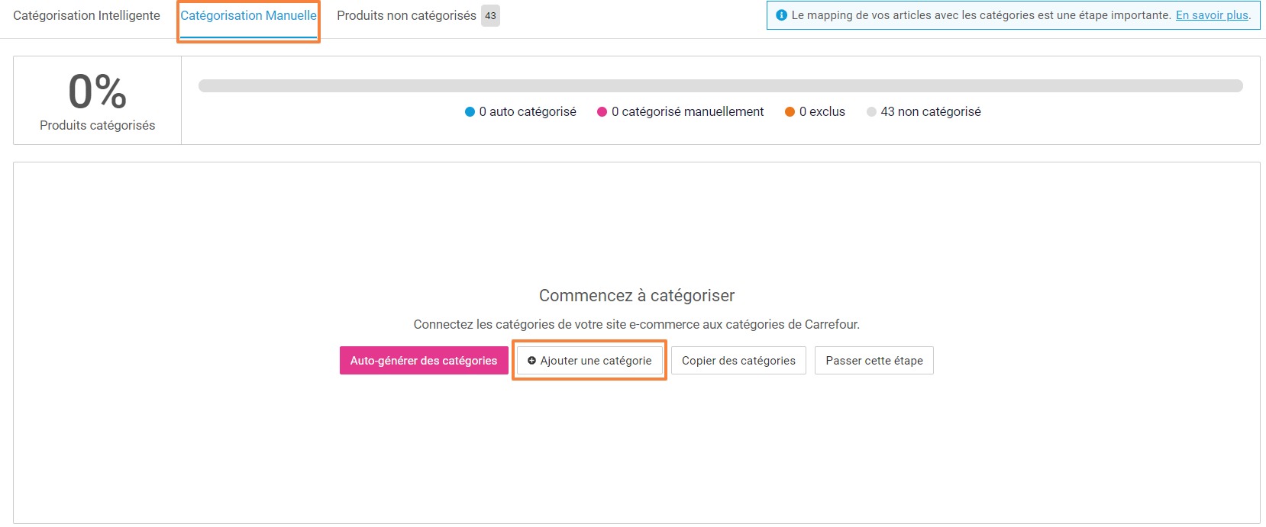
Task: Click the 0 exclus label
Action: [x=822, y=111]
